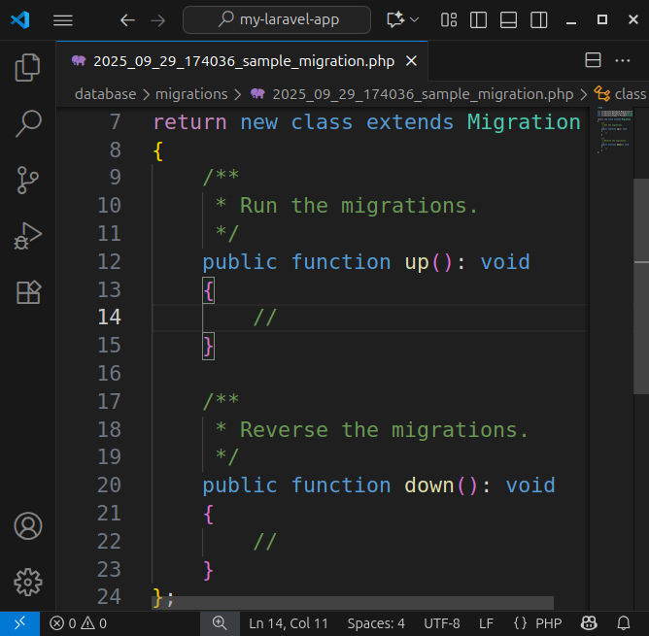Open the Accounts menu
The height and width of the screenshot is (636, 649).
pos(28,526)
